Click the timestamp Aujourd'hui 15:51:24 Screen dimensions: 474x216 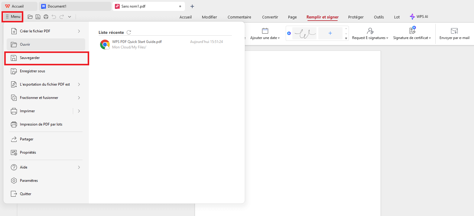(x=206, y=42)
